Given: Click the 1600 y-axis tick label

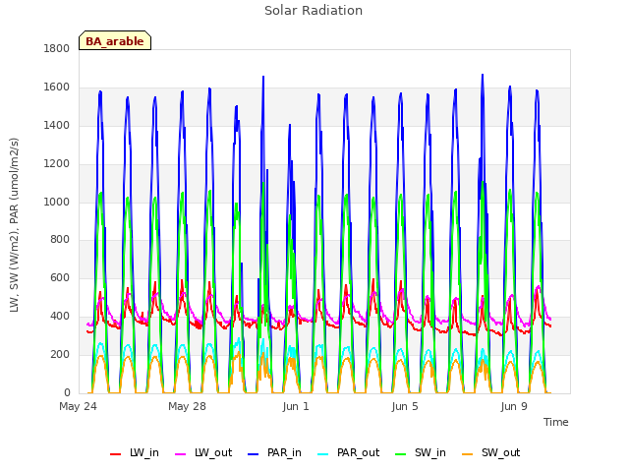Looking at the screenshot, I should point(57,88).
